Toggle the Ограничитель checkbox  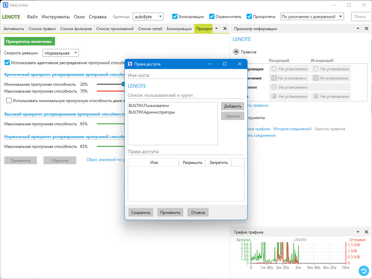(212, 16)
